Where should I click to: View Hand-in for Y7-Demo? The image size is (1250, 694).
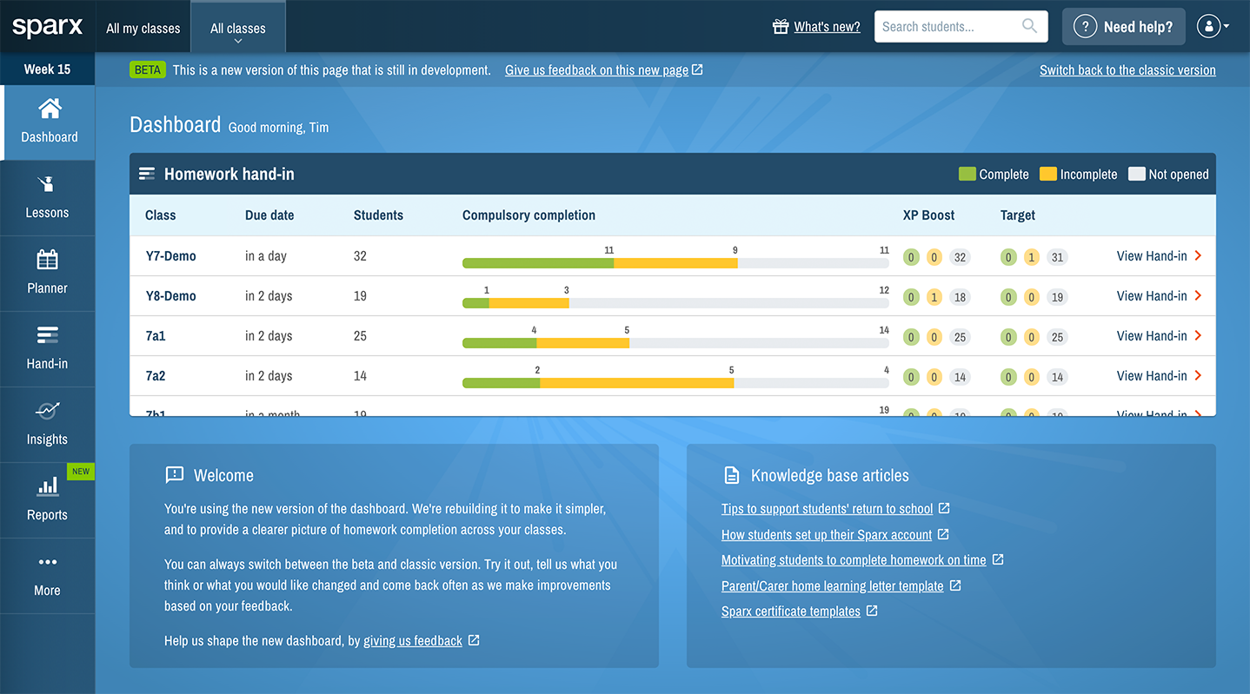coord(1152,255)
